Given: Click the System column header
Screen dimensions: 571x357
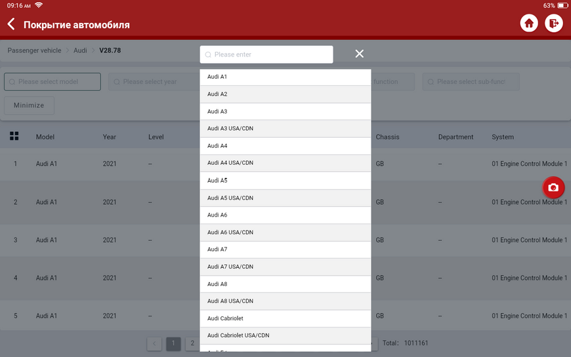Looking at the screenshot, I should pyautogui.click(x=503, y=137).
